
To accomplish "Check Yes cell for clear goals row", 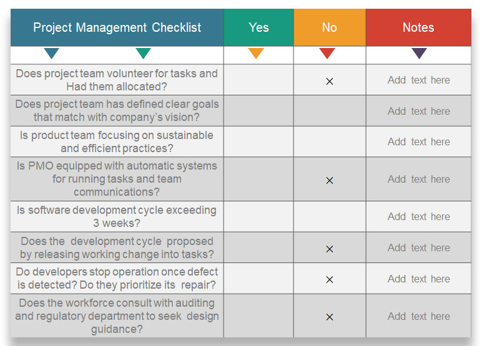I will [x=258, y=111].
